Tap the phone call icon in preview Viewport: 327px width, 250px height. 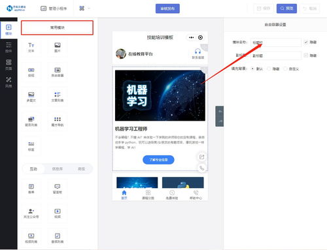coord(201,168)
